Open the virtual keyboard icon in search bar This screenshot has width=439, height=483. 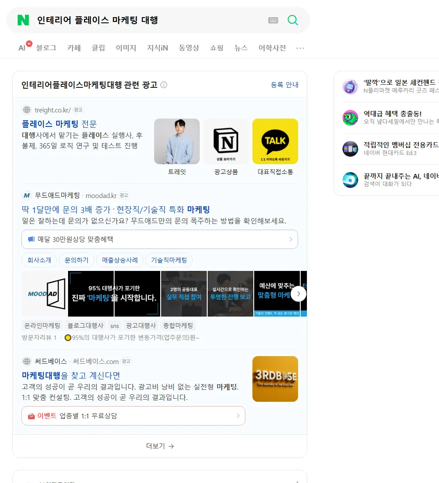[x=273, y=20]
